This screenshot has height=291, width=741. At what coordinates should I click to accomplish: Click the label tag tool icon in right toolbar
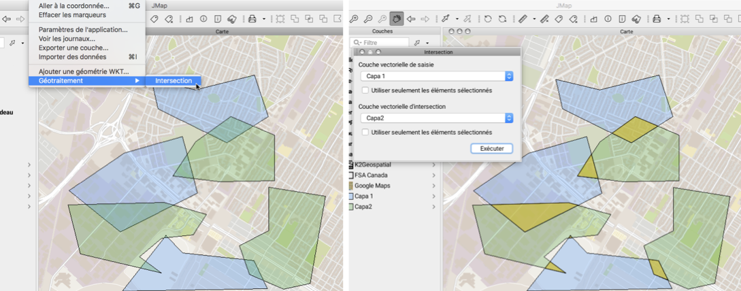(558, 18)
